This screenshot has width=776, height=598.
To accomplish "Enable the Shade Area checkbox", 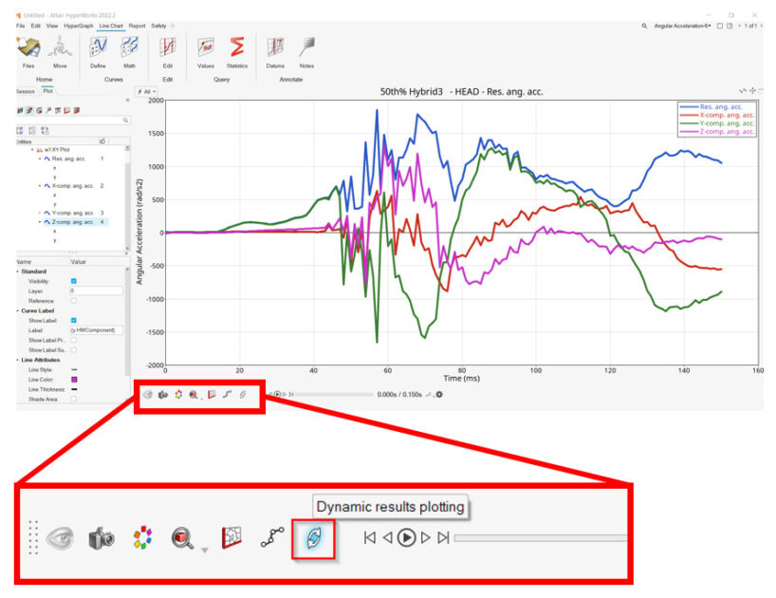I will click(x=74, y=400).
